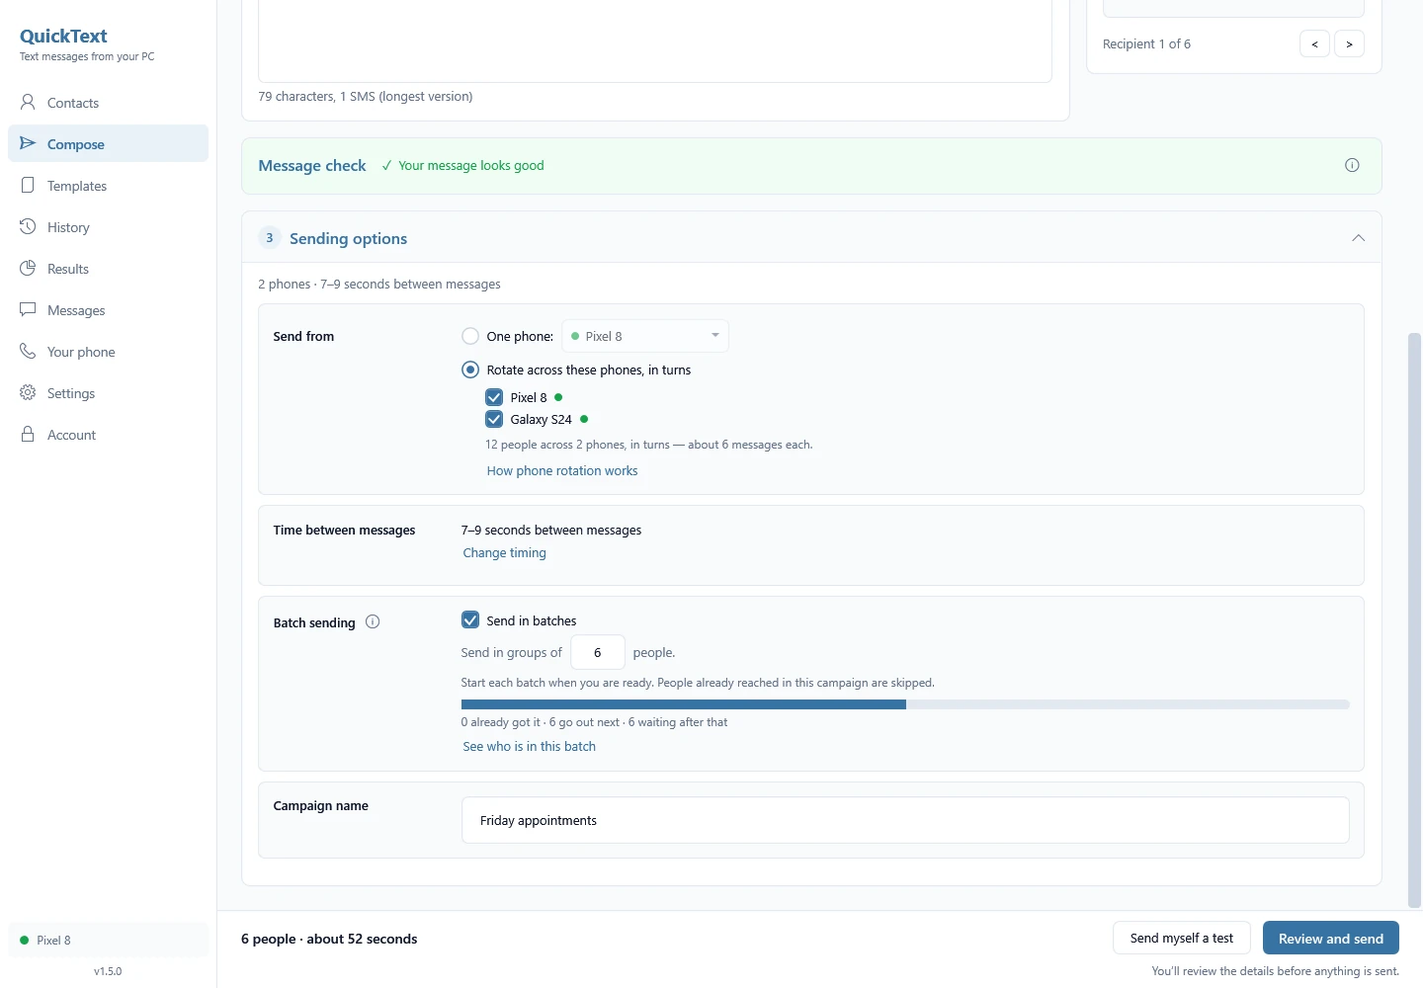Click the Messages chat bubble icon

tap(28, 309)
